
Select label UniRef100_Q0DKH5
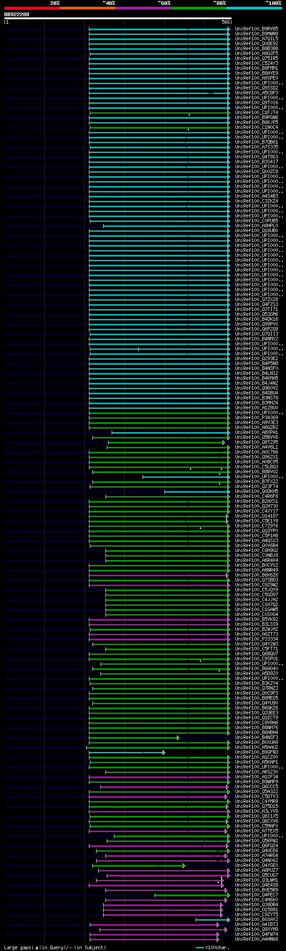[257, 491]
